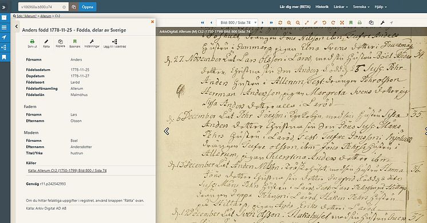427x223 pixels.
Task: Open the Historik menu item
Action: coord(322,7)
